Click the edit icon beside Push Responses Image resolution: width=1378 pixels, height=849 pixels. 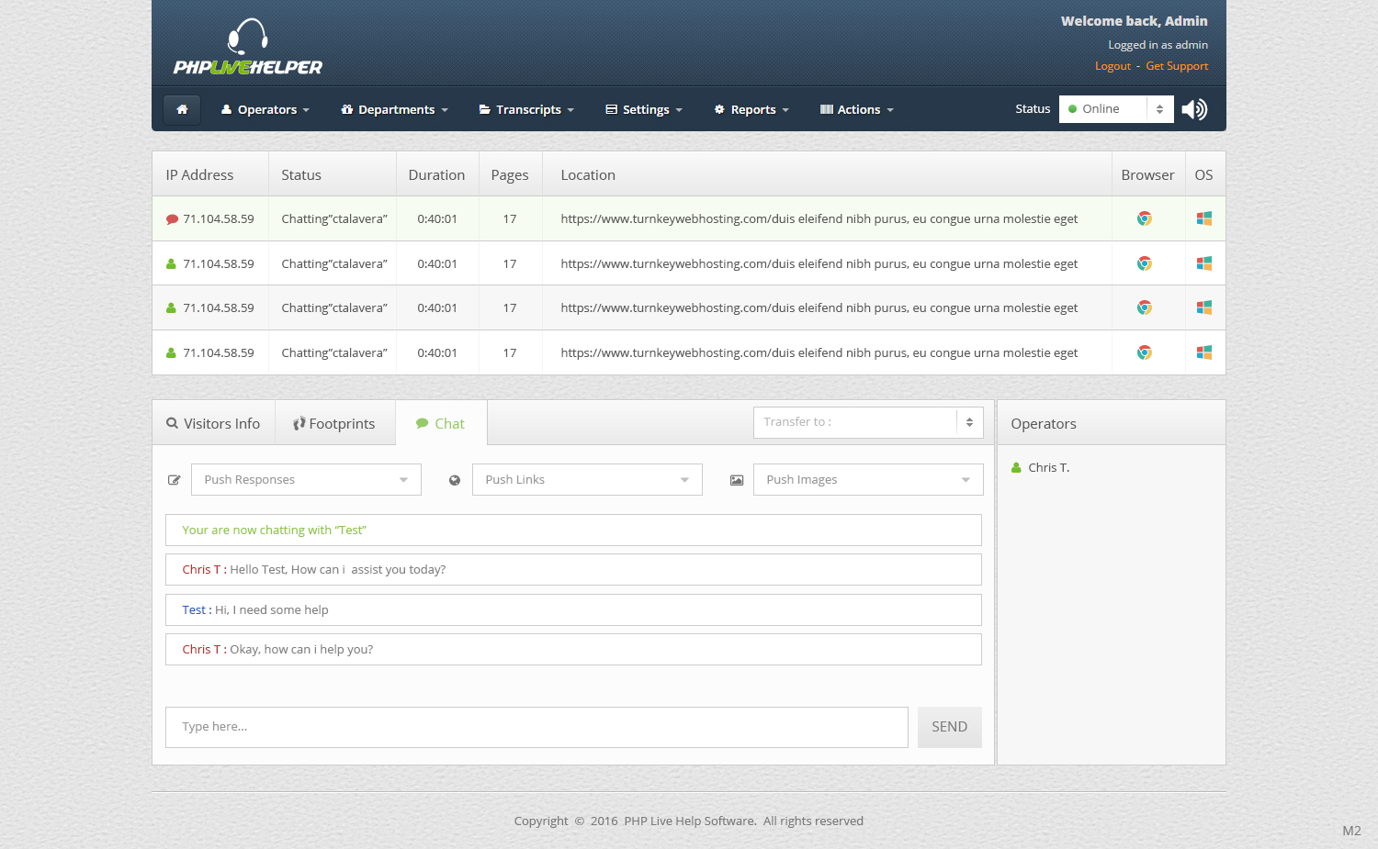click(x=175, y=480)
